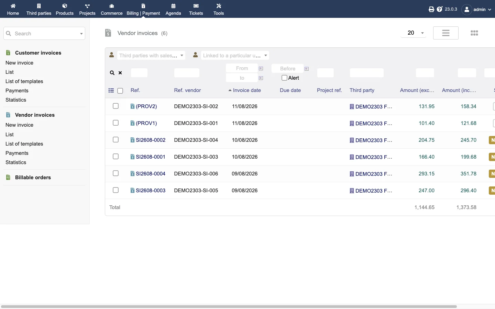
Task: Toggle the select-all rows checkbox
Action: [120, 91]
